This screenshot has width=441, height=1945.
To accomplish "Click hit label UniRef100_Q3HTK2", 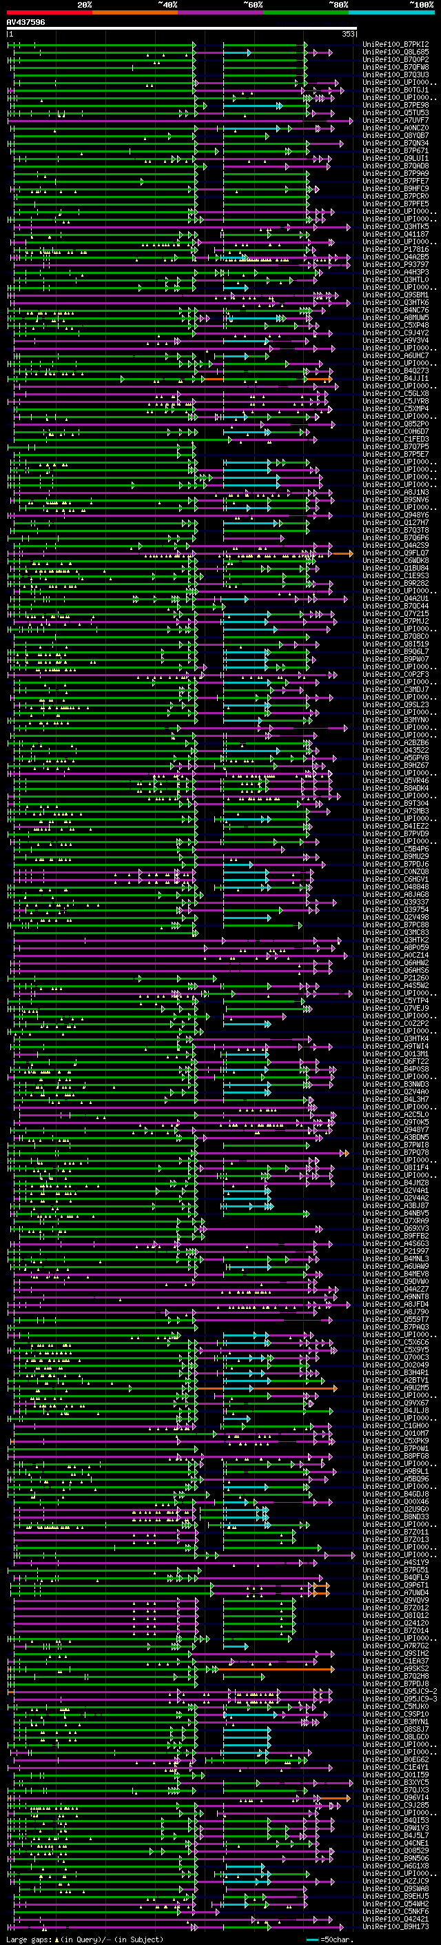I will tap(396, 940).
